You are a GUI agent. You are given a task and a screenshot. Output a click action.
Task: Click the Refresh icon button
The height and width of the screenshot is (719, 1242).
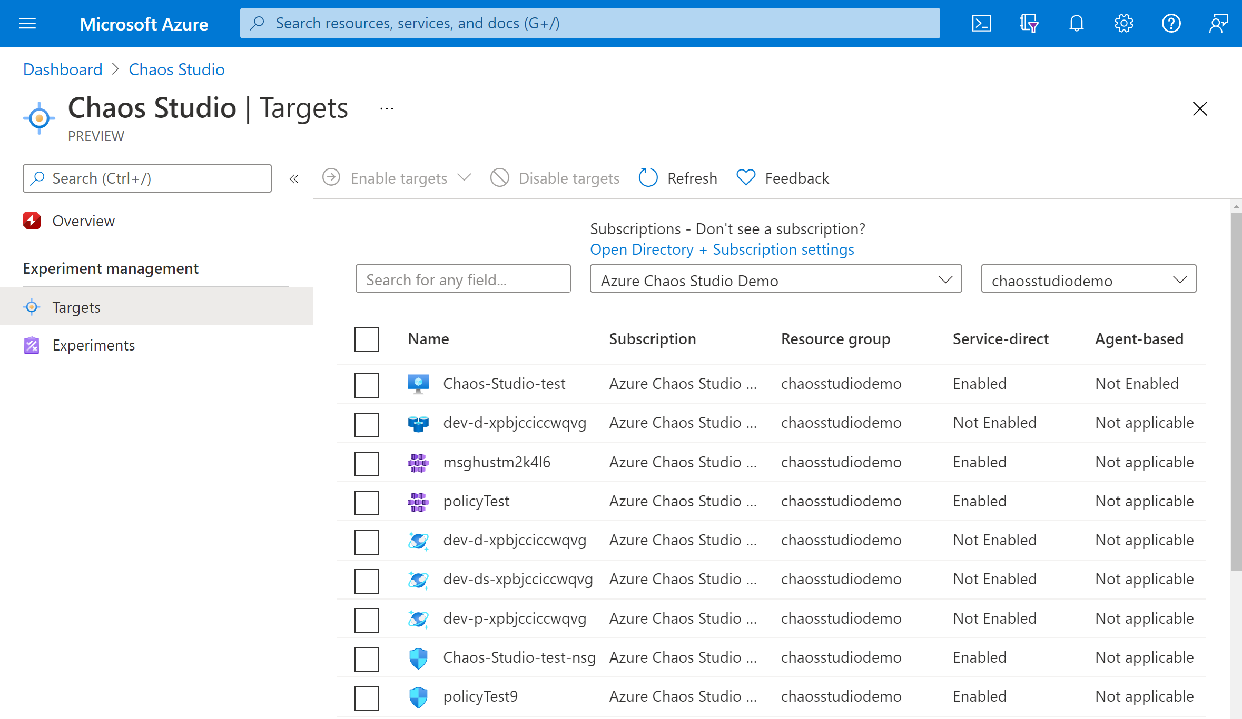coord(647,178)
